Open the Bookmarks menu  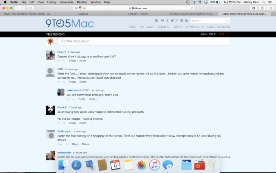[66, 2]
